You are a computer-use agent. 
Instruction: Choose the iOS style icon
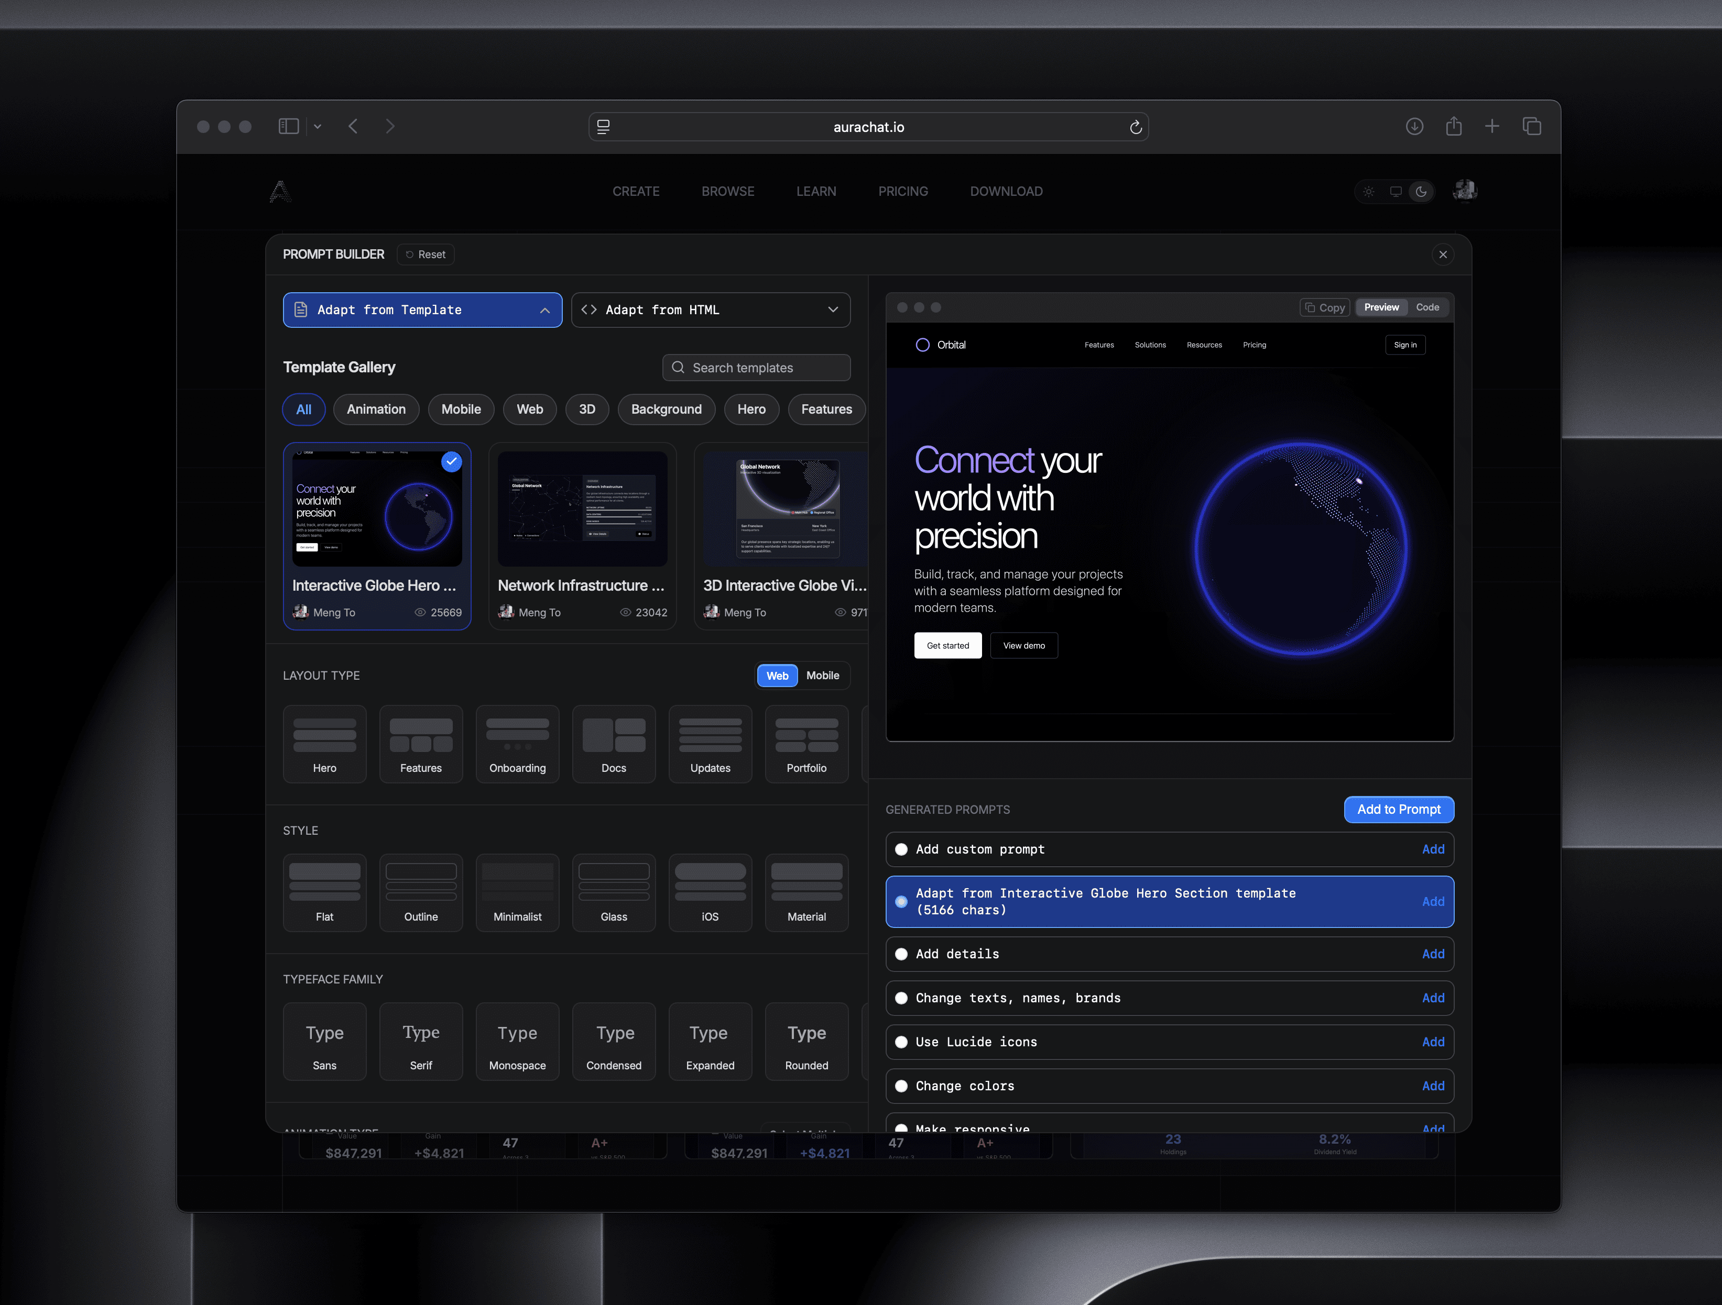710,893
